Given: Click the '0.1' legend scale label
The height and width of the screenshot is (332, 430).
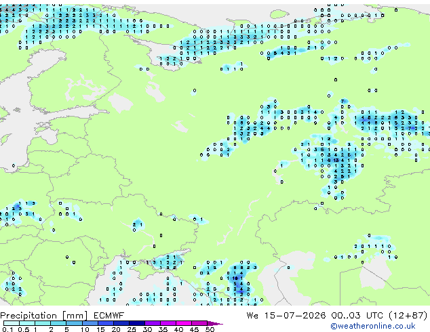Looking at the screenshot, I should tap(7, 329).
